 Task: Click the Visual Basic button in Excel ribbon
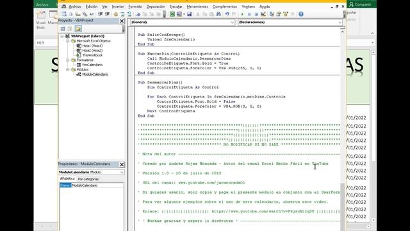tap(40, 20)
